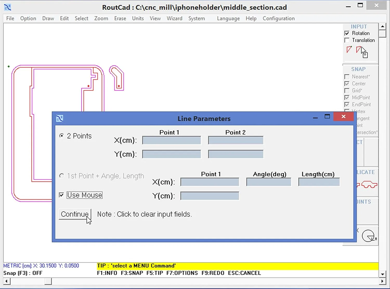The image size is (390, 289).
Task: Disable the Rotation input checkbox
Action: coord(347,33)
